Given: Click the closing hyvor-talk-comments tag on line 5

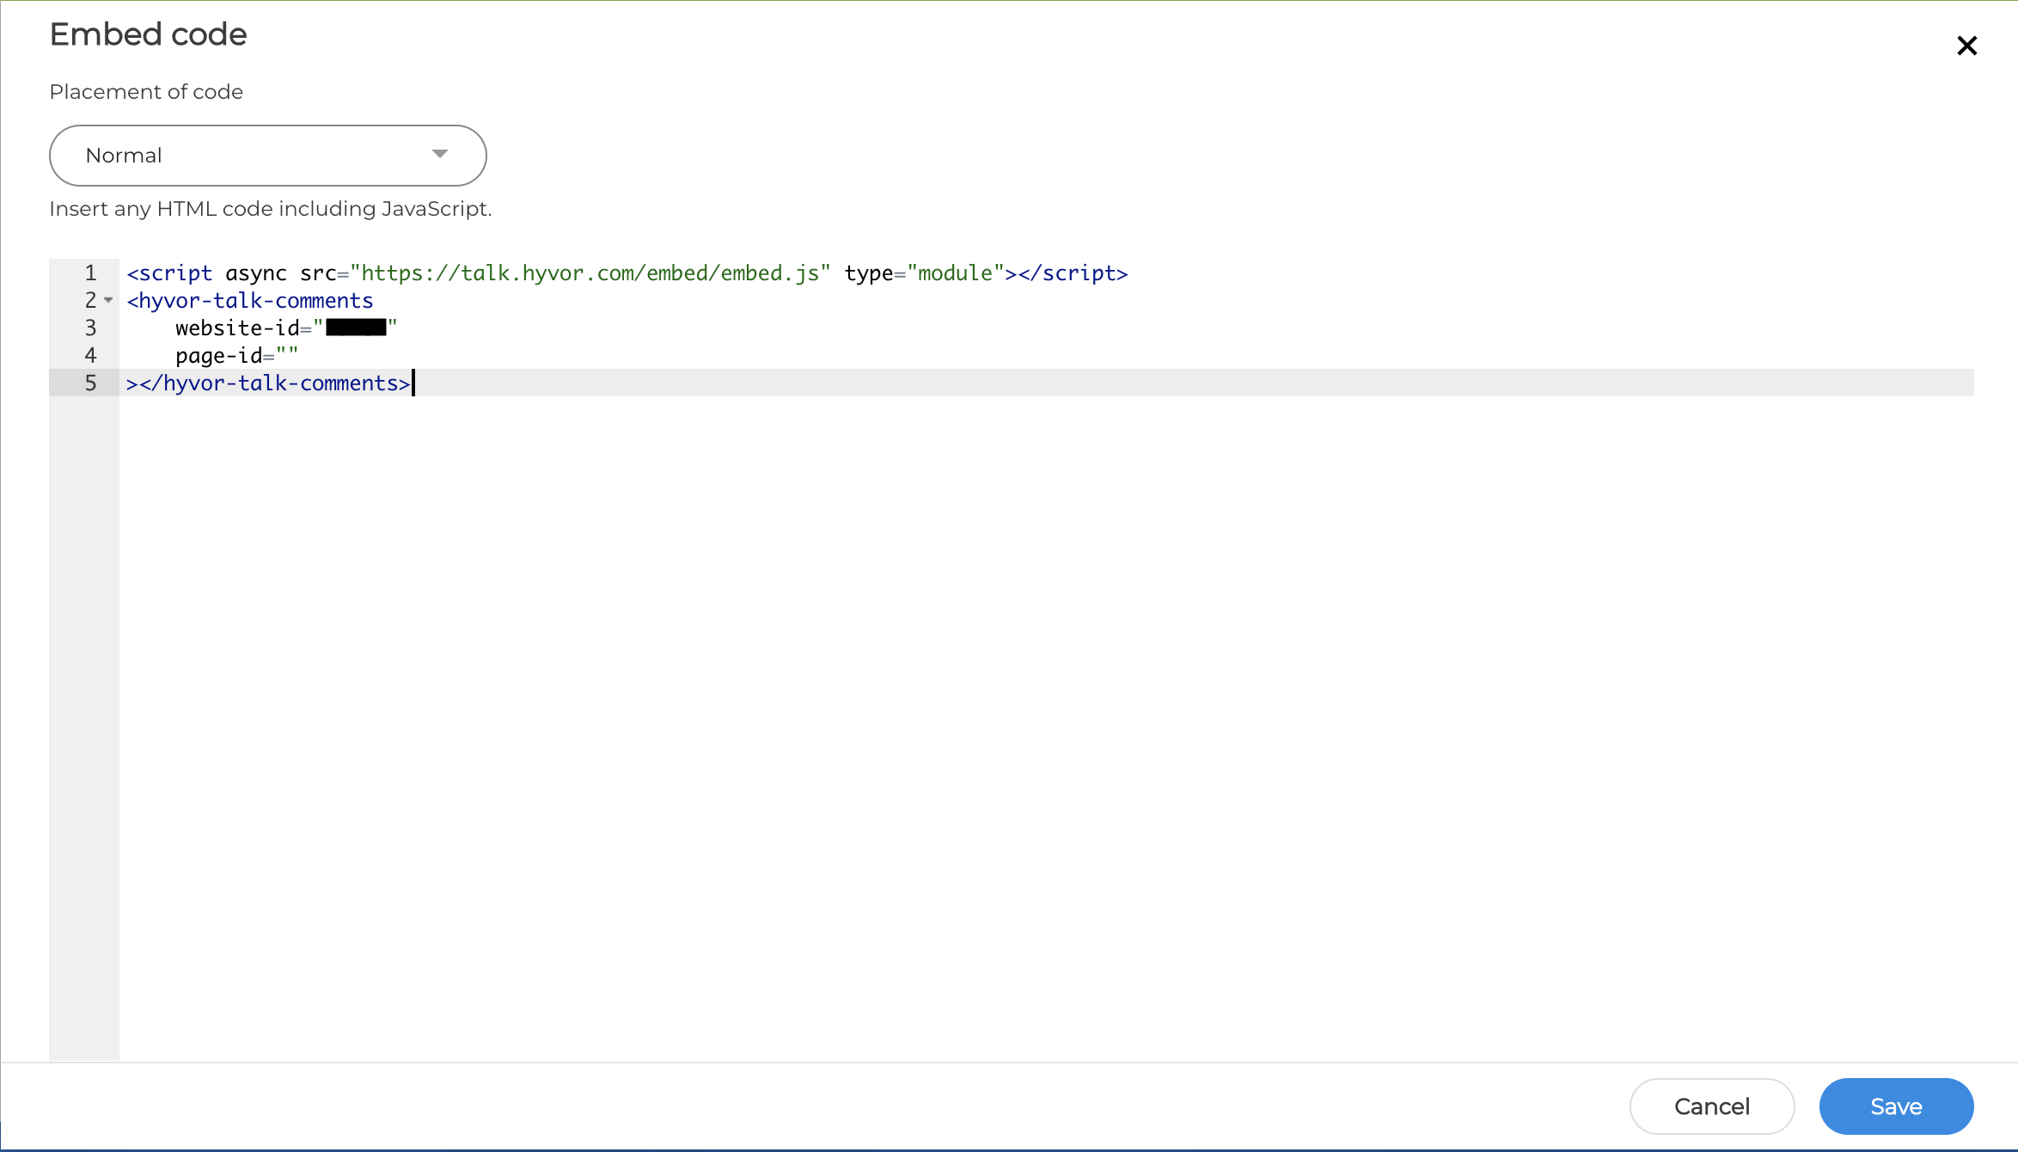Looking at the screenshot, I should point(266,383).
